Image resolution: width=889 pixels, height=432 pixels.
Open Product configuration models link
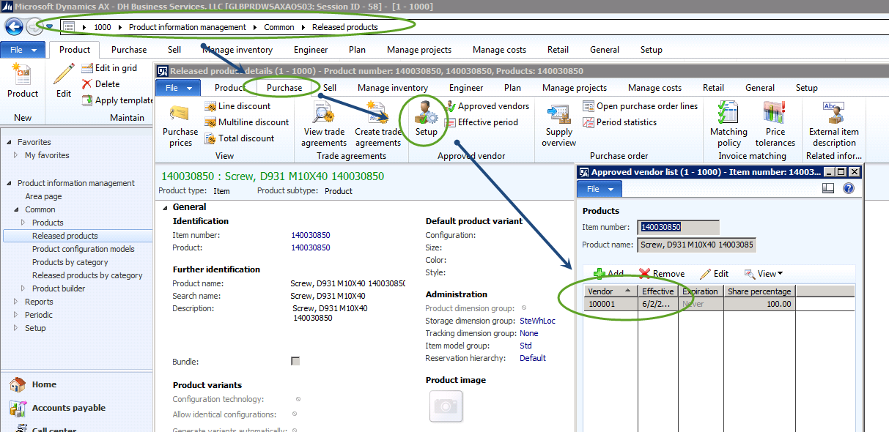coord(84,249)
